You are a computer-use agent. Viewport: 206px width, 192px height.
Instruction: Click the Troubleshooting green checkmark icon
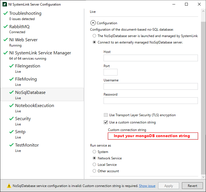coord(6,13)
